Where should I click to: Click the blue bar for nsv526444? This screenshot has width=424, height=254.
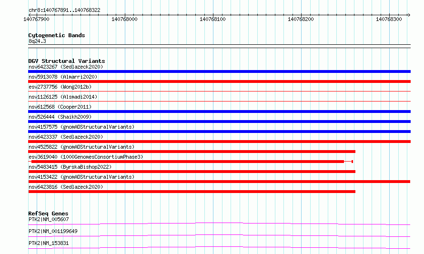pos(219,122)
